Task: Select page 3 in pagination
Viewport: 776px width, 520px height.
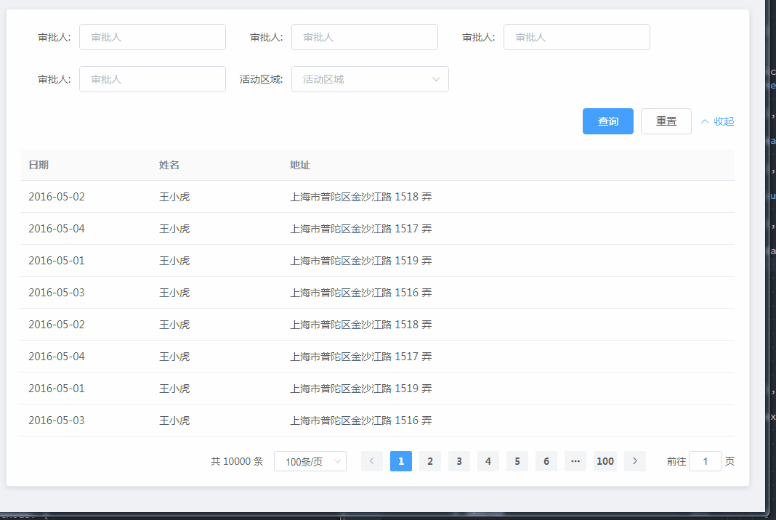Action: coord(459,461)
